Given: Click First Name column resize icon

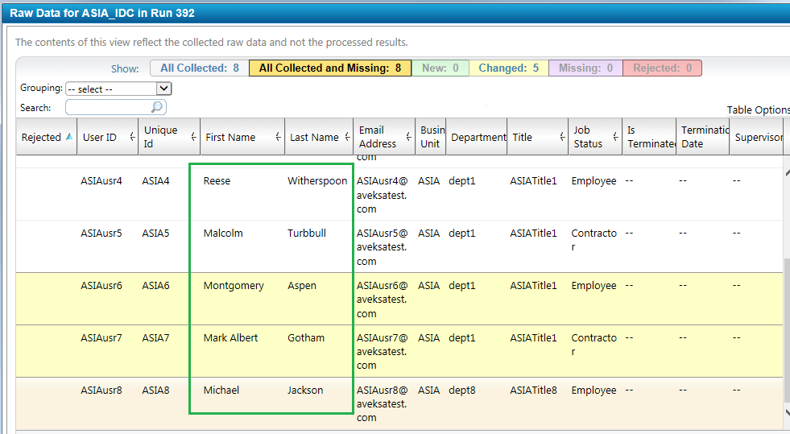Looking at the screenshot, I should [x=278, y=138].
